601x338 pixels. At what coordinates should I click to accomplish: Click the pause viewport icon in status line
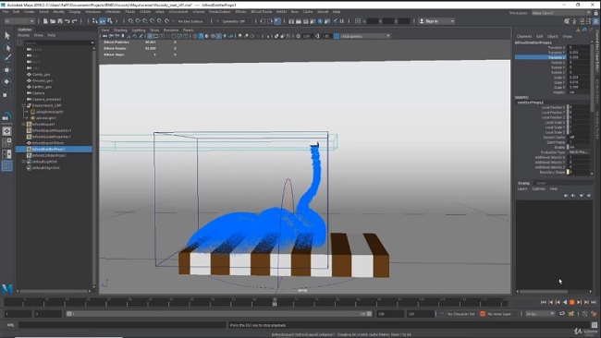(341, 21)
